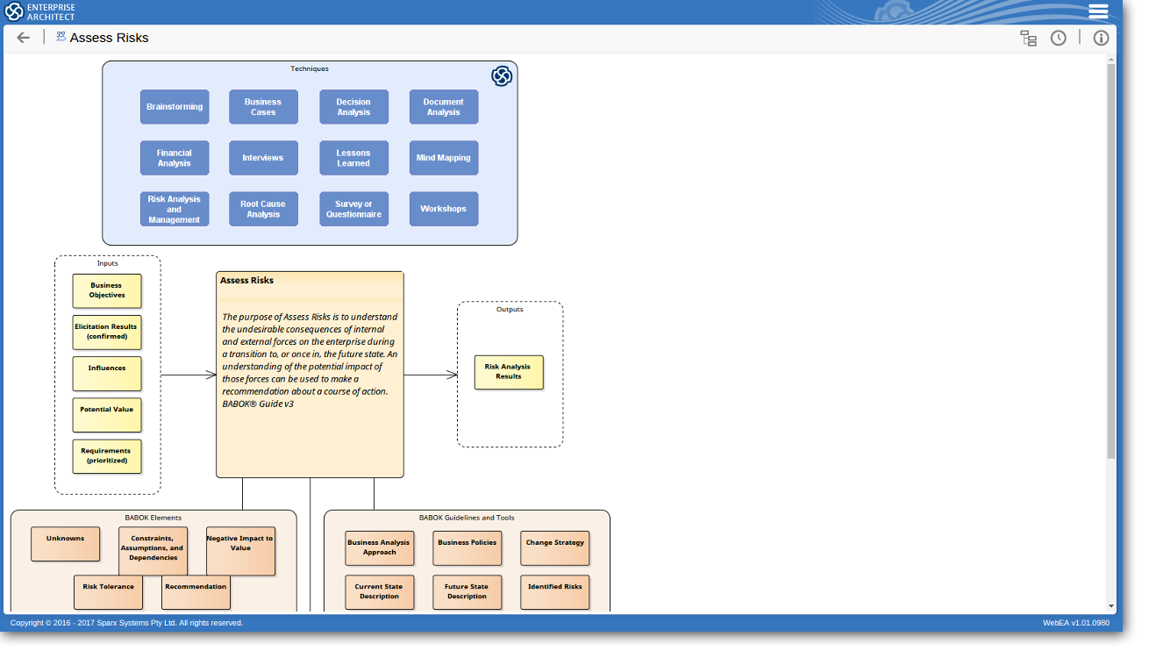Click the clock history icon
This screenshot has height=658, width=1149.
pyautogui.click(x=1059, y=38)
